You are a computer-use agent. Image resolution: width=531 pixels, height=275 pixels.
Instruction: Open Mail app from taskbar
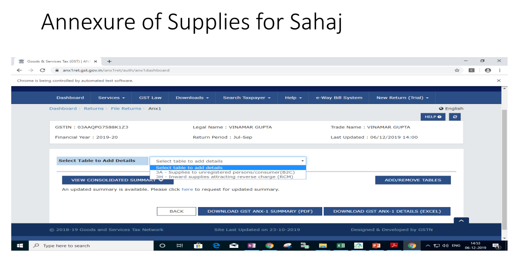click(x=234, y=245)
